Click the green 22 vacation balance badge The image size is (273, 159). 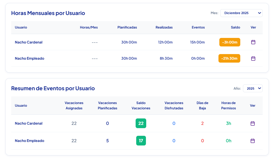pos(141,123)
